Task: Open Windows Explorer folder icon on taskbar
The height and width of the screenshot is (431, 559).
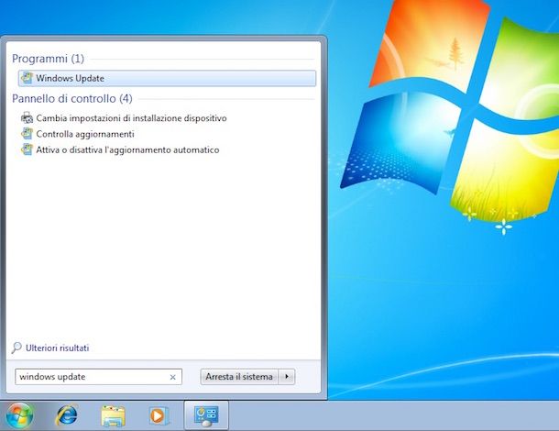Action: pos(113,416)
